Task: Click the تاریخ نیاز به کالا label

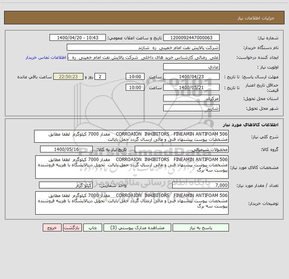Action: [111, 149]
